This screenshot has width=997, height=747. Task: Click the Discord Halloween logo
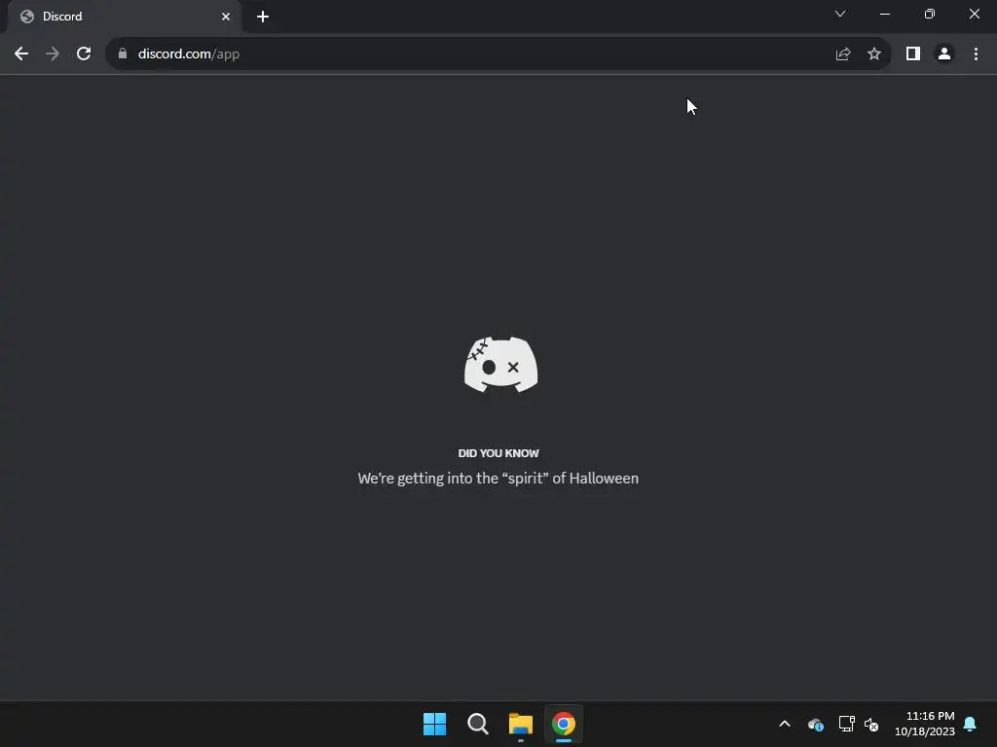(501, 365)
